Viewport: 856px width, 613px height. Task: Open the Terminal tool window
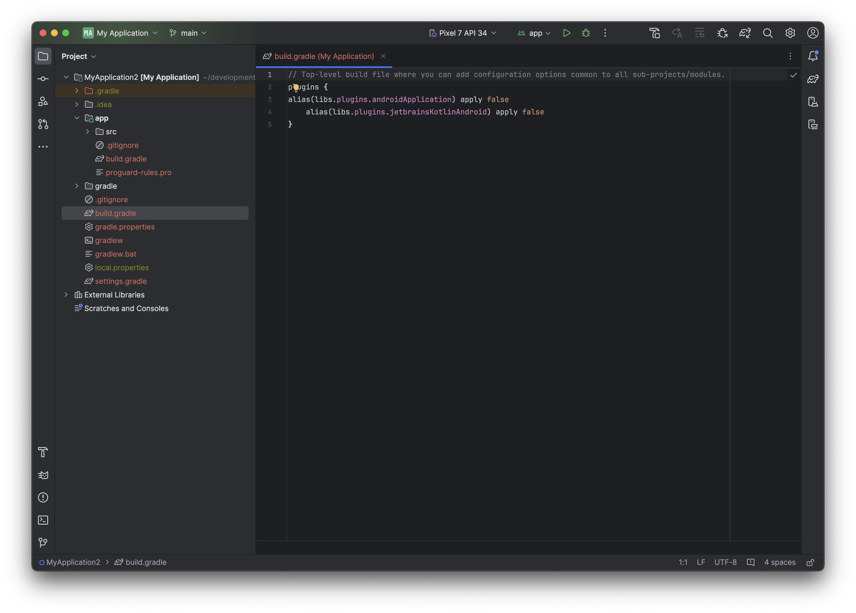[43, 520]
